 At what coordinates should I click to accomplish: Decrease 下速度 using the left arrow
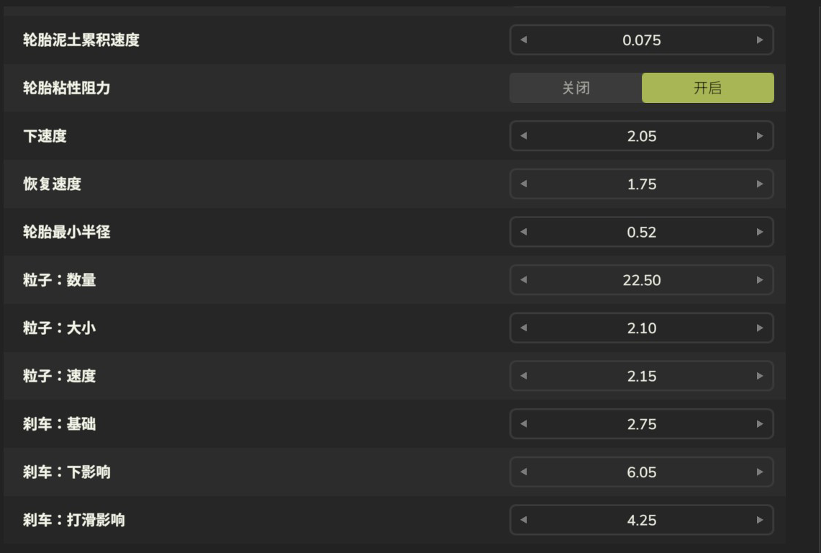click(524, 136)
